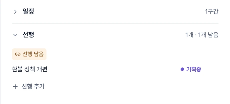Collapse the 선행 section chevron

[15, 35]
